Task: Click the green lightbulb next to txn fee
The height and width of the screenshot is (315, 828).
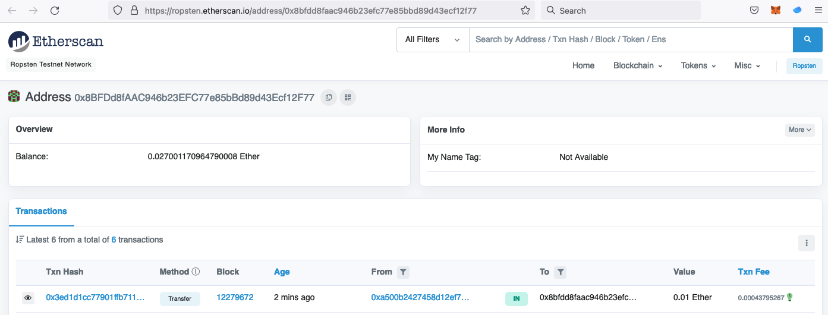Action: tap(790, 297)
